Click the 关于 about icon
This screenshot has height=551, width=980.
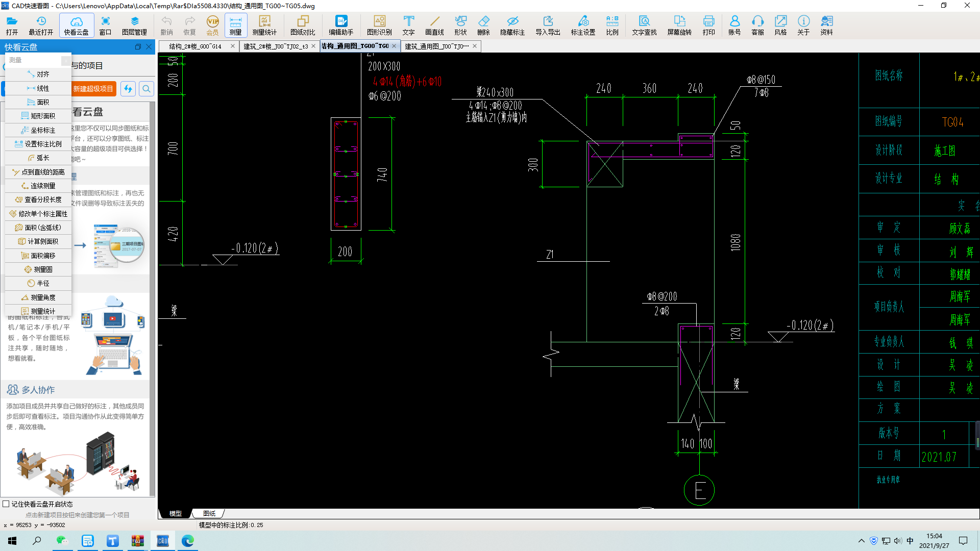click(803, 25)
